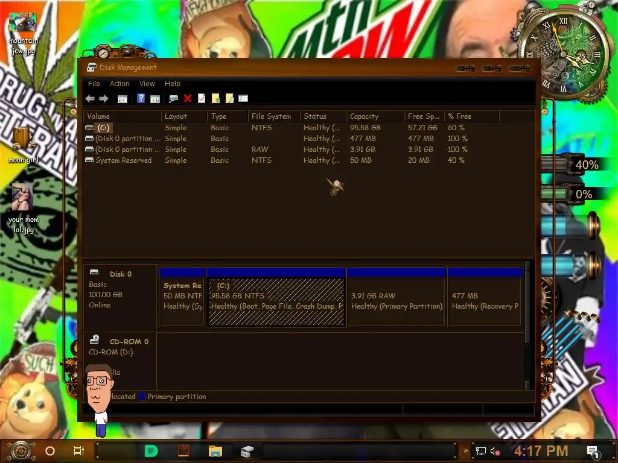
Task: Click the blue Primary partition legend swatch
Action: click(142, 397)
